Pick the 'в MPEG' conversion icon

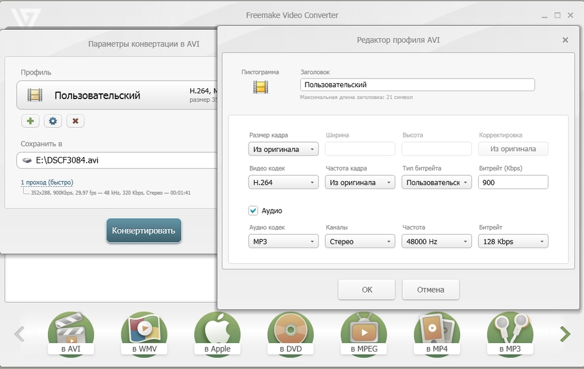(364, 334)
